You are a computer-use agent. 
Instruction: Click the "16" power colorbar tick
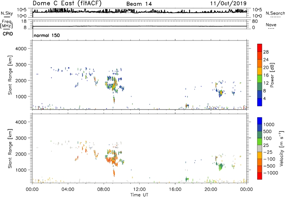coord(266,75)
